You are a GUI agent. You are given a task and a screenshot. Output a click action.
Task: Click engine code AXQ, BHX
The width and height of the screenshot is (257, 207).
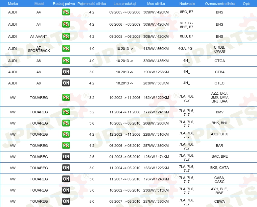click(219, 134)
